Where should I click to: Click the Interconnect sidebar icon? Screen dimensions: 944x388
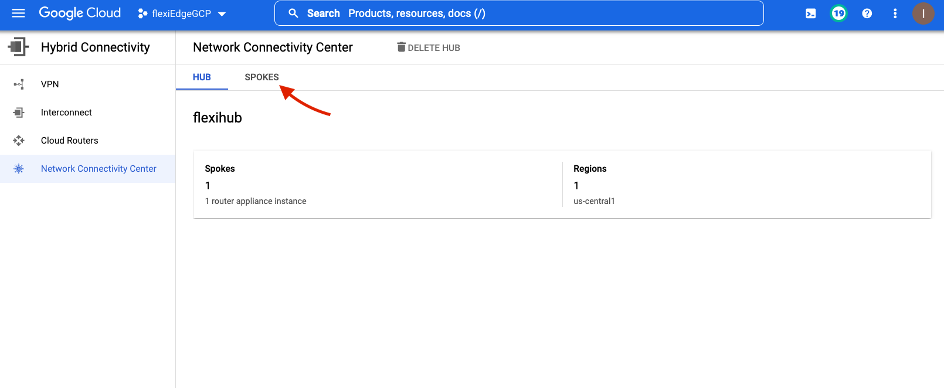click(19, 113)
